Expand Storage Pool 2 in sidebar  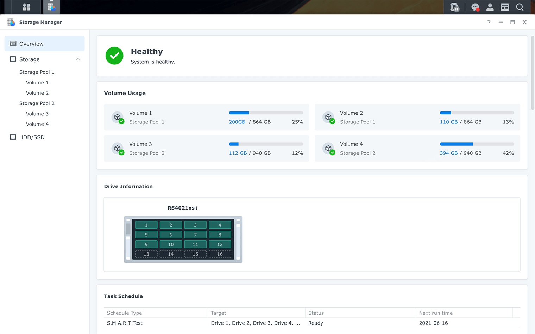tap(37, 103)
